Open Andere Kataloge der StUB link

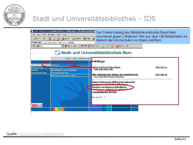coord(113,82)
